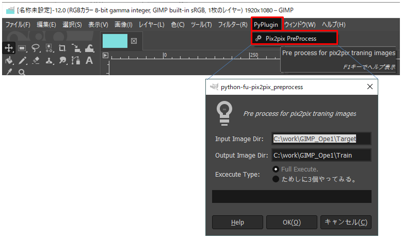Screen dimensions: 403x240
Task: Click the Help button in dialog
Action: pyautogui.click(x=237, y=222)
